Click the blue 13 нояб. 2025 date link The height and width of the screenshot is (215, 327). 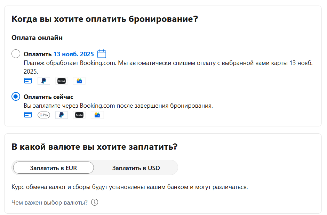click(73, 54)
